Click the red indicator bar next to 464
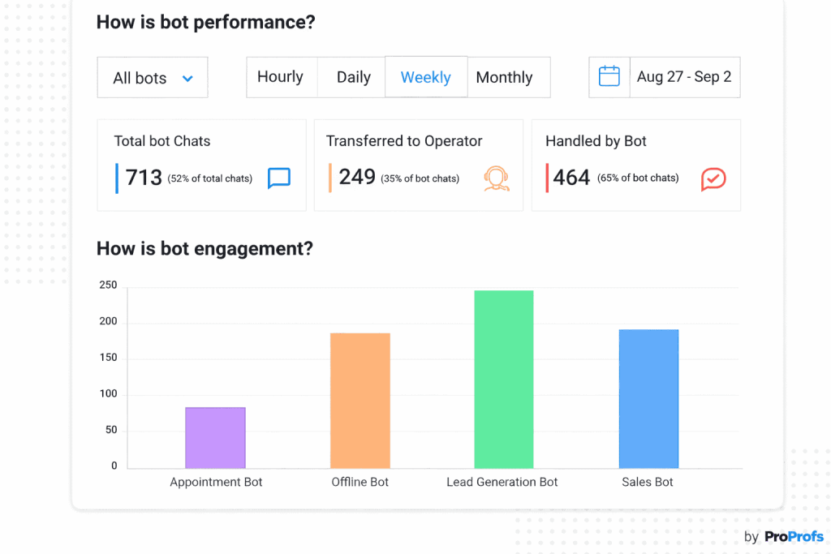The height and width of the screenshot is (554, 831). click(x=545, y=177)
